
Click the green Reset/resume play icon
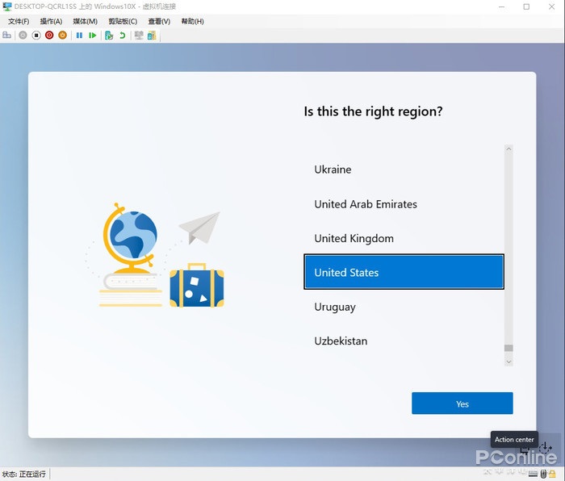click(93, 36)
